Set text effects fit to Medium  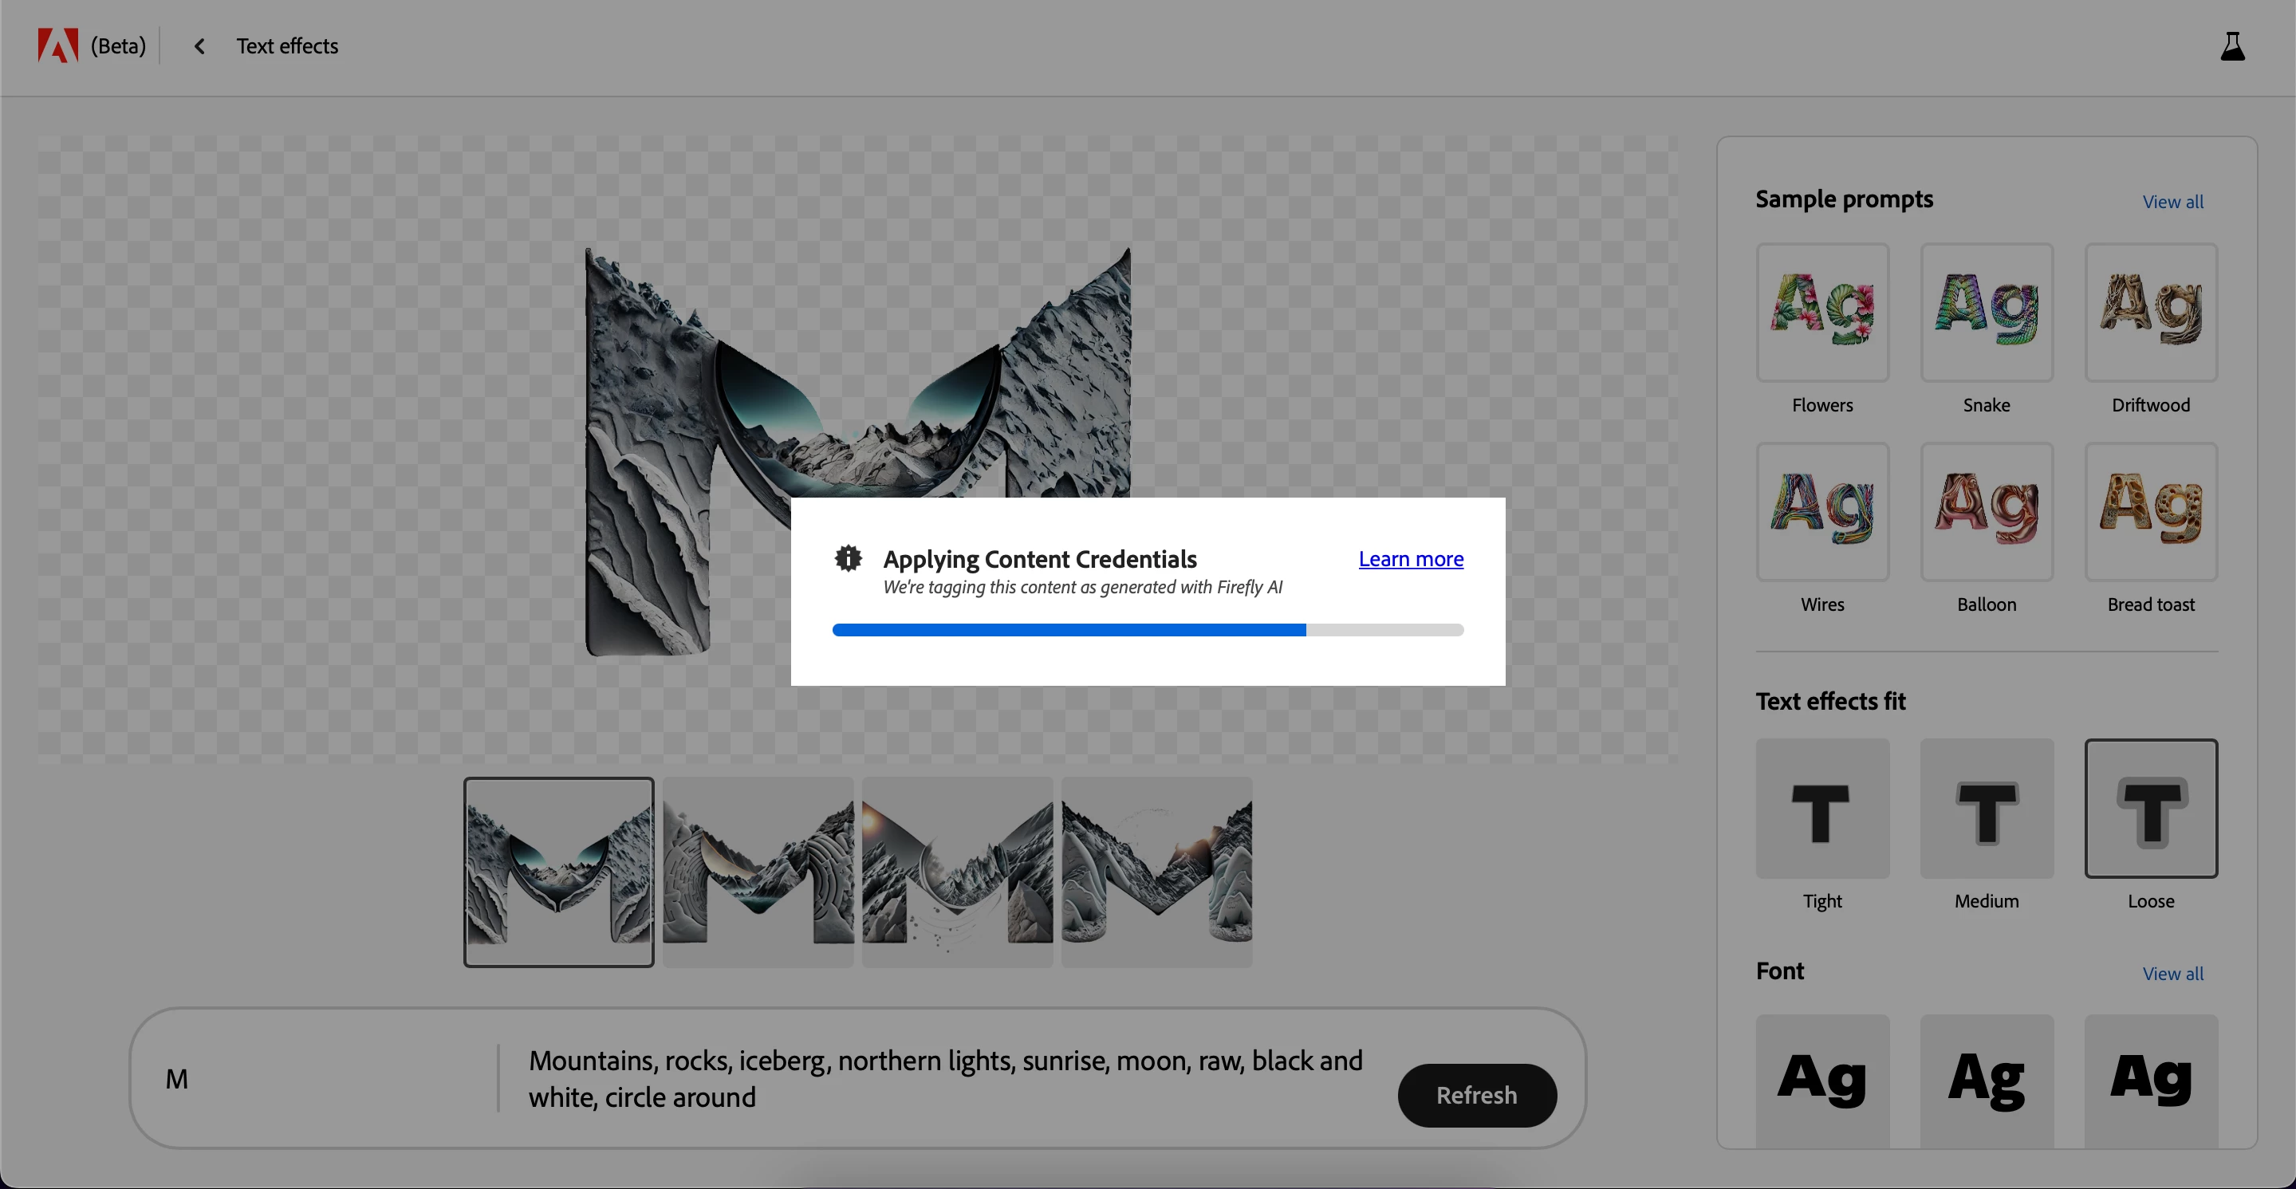(1986, 809)
